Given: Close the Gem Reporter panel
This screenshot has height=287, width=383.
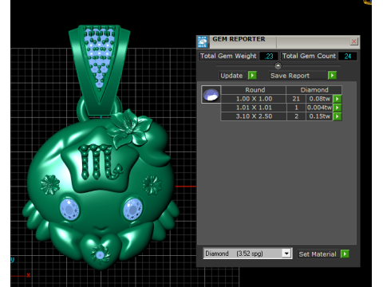Looking at the screenshot, I should coord(353,41).
